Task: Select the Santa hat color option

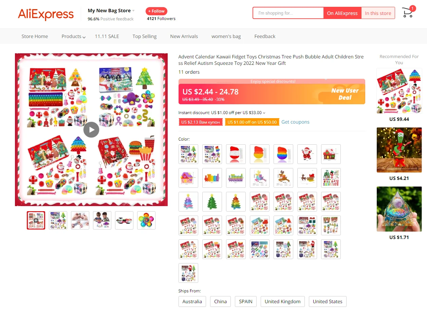Action: (236, 154)
